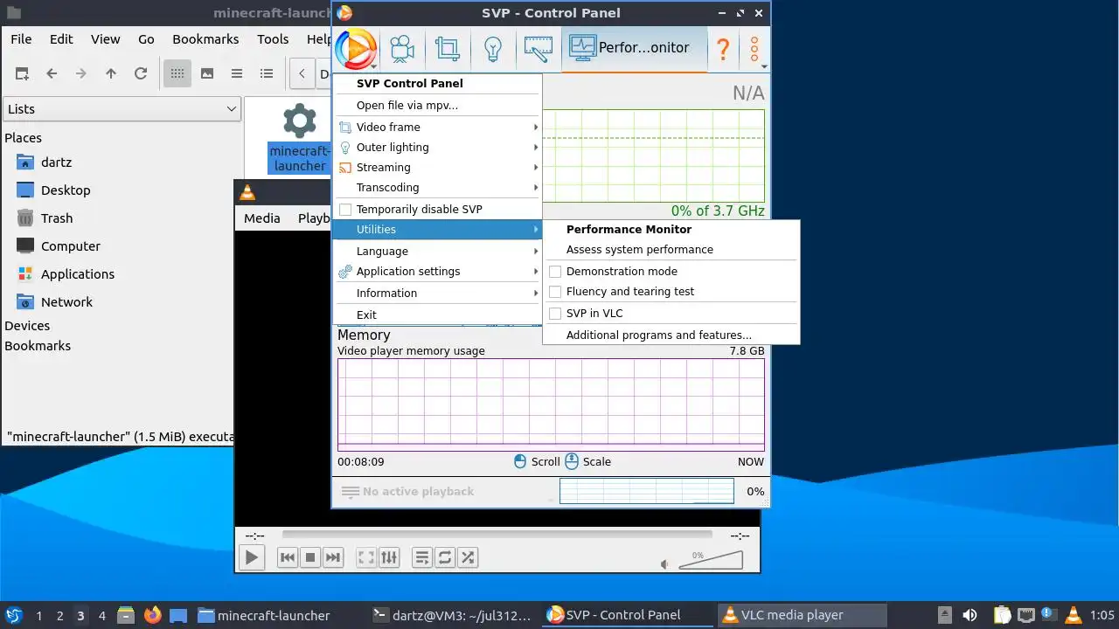Open file manager Tools menu

(x=273, y=39)
